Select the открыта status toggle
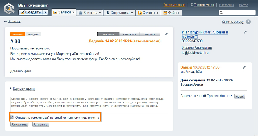Image resolution: width=258 pixels, height=136 pixels. (108, 34)
